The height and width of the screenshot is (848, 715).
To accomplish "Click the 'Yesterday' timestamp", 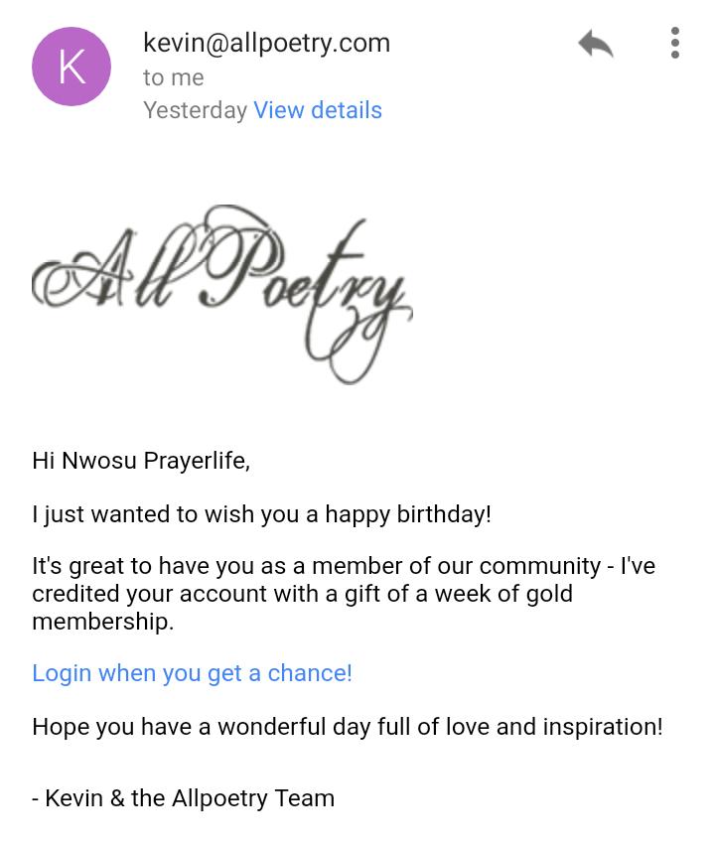I will pos(195,110).
